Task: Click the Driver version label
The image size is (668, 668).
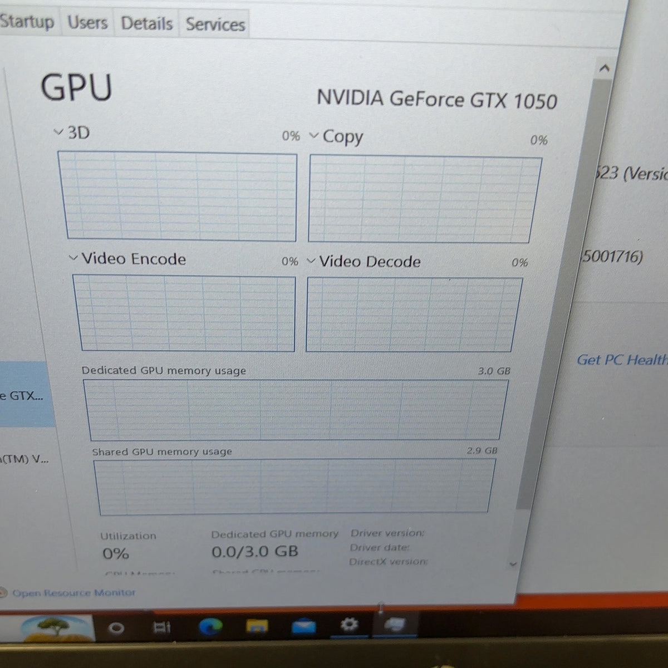Action: tap(387, 533)
